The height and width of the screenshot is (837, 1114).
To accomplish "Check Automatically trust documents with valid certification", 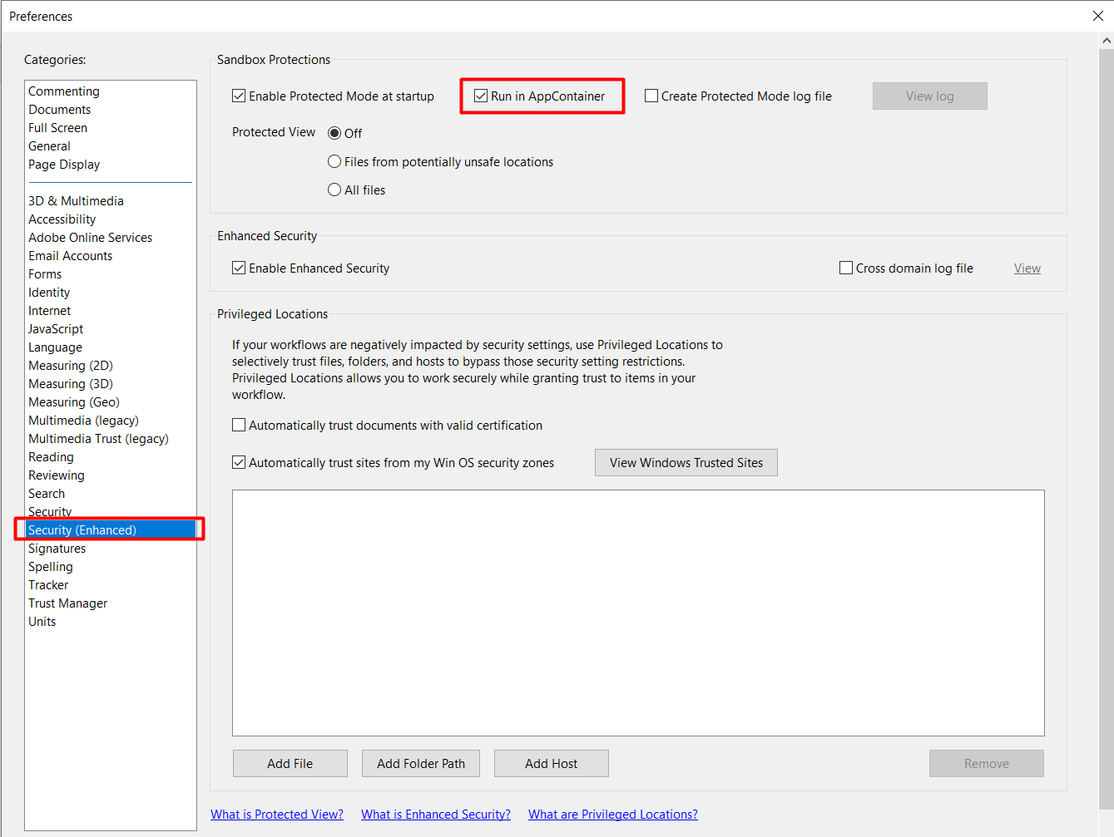I will (239, 425).
